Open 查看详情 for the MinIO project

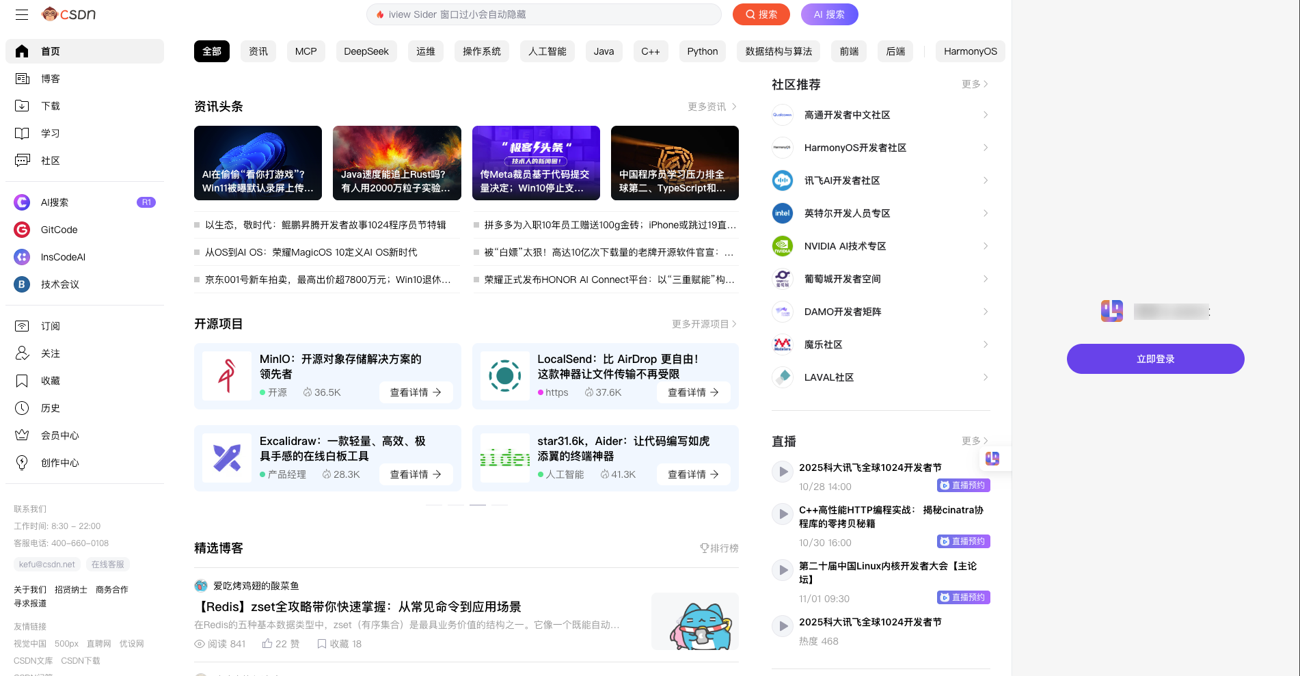pos(416,392)
